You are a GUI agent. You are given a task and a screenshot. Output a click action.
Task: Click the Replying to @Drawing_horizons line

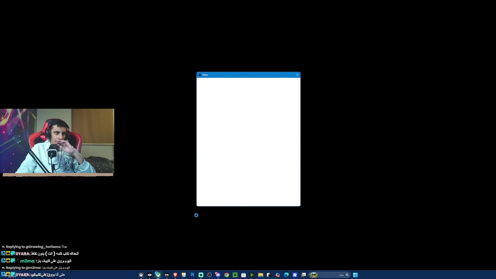pyautogui.click(x=34, y=246)
